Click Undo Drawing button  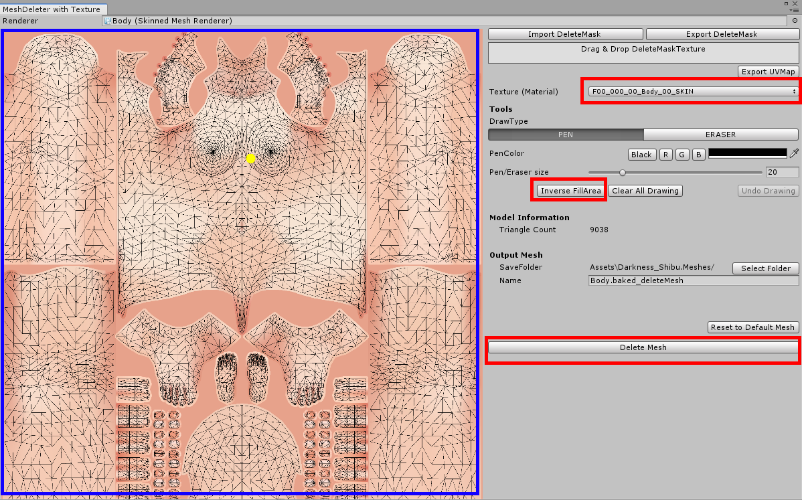(769, 191)
